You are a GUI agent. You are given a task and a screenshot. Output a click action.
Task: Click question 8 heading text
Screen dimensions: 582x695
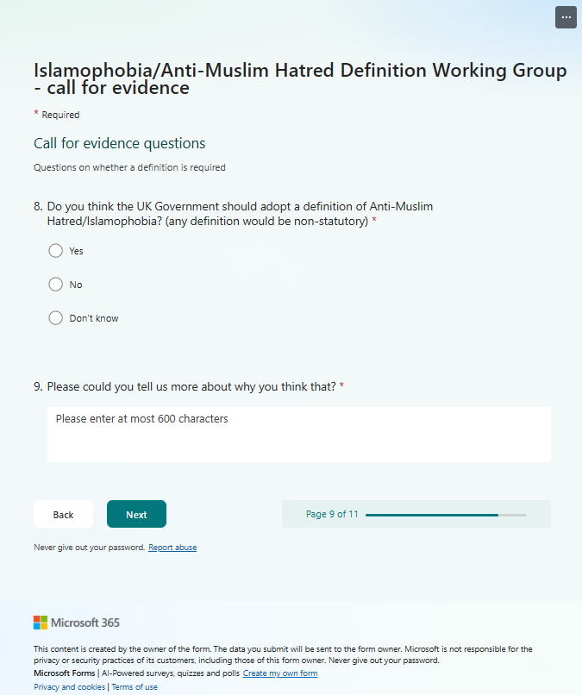234,214
